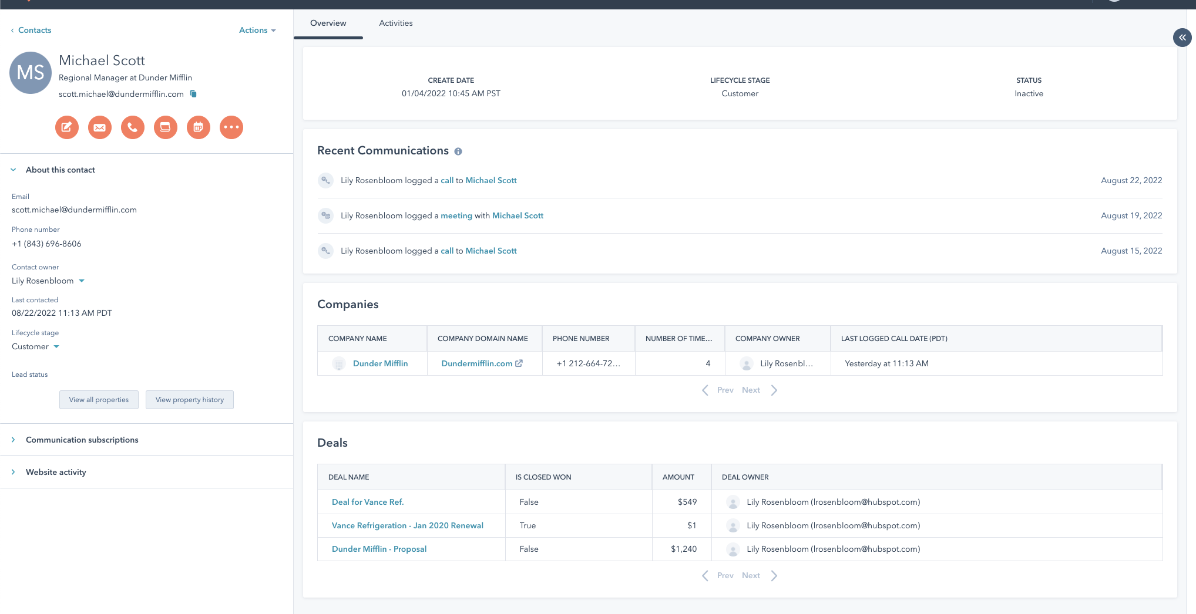Click Next text in Deals pagination
The image size is (1196, 614).
tap(751, 576)
